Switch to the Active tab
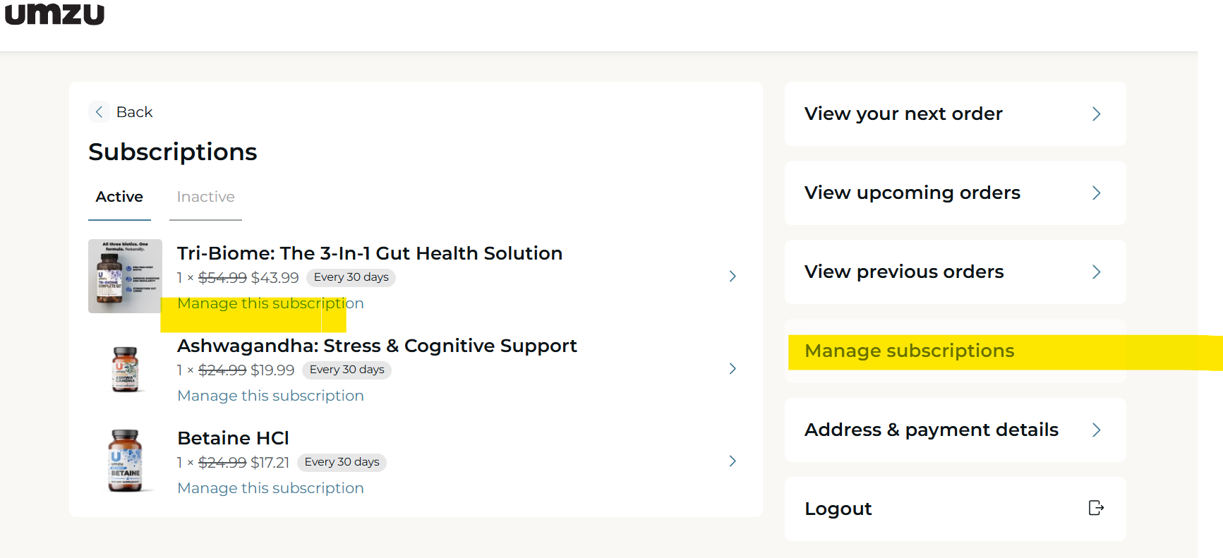Screen dimensions: 1223x558 click(x=119, y=197)
